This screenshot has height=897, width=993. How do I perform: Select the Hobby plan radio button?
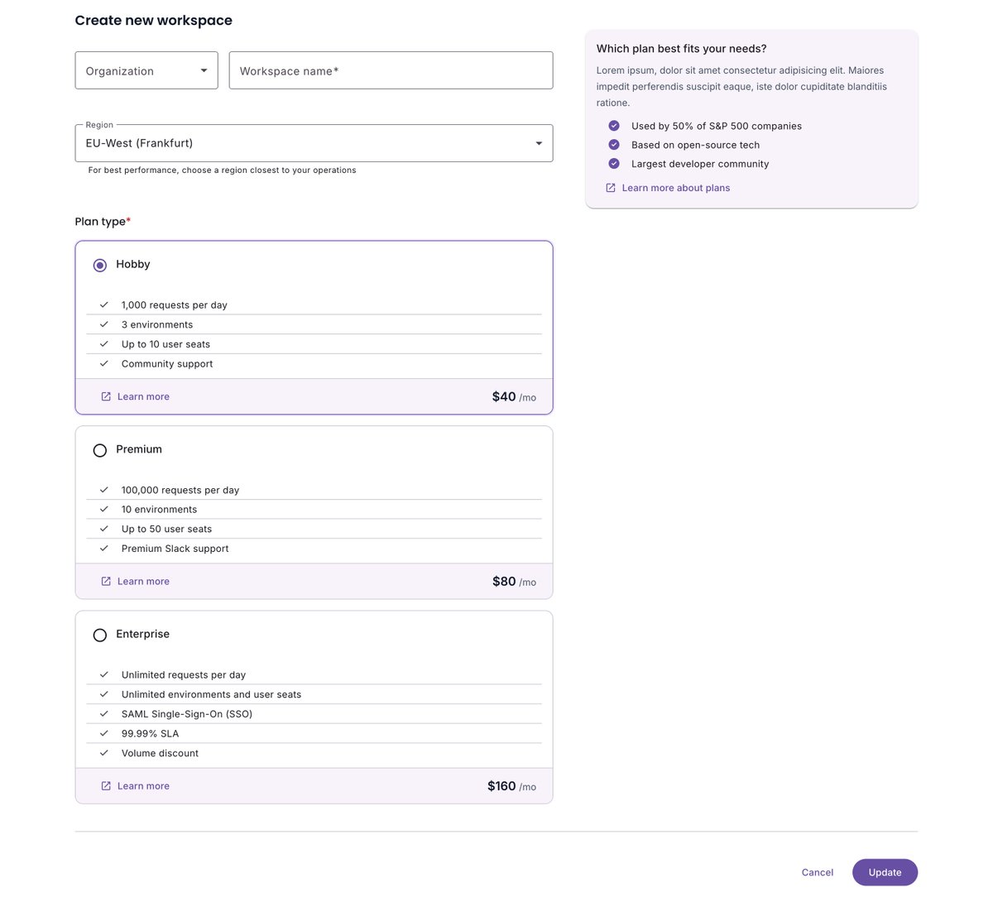(100, 265)
